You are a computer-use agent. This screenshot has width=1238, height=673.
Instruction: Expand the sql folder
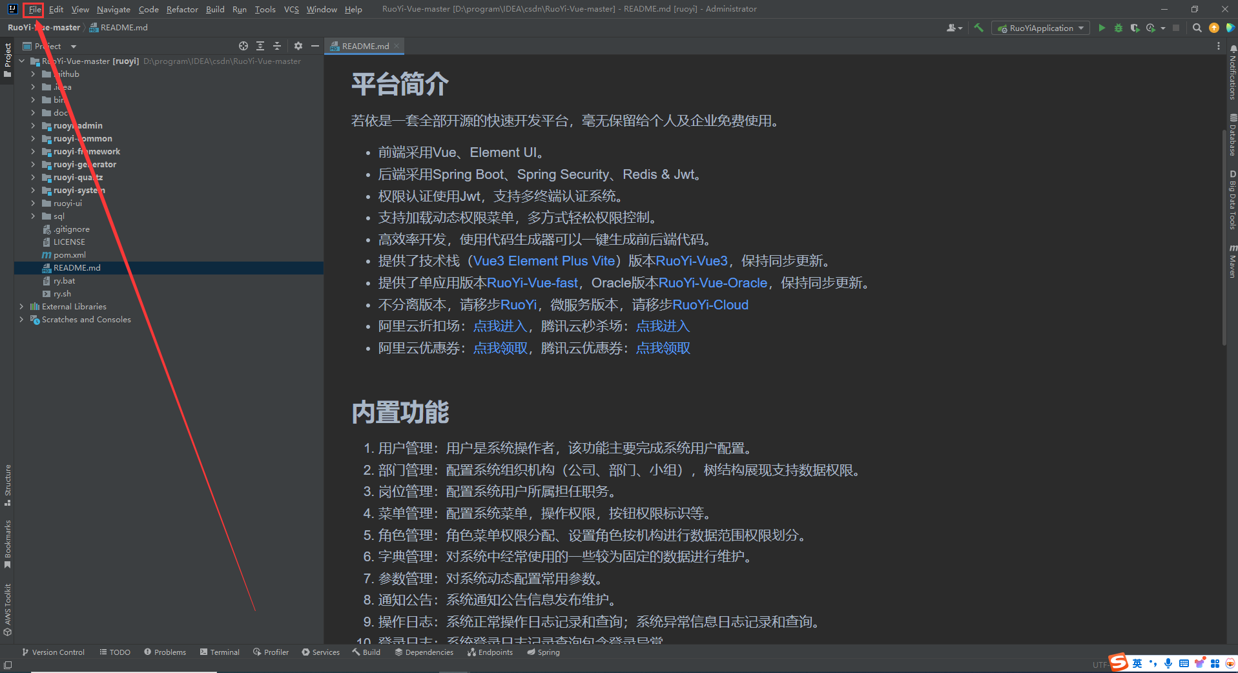pyautogui.click(x=34, y=216)
